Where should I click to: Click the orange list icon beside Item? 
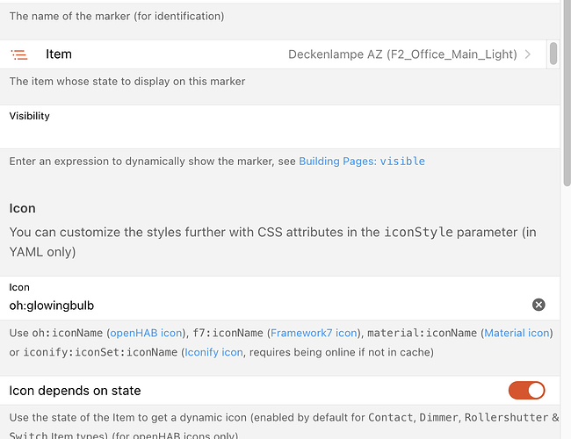click(18, 54)
